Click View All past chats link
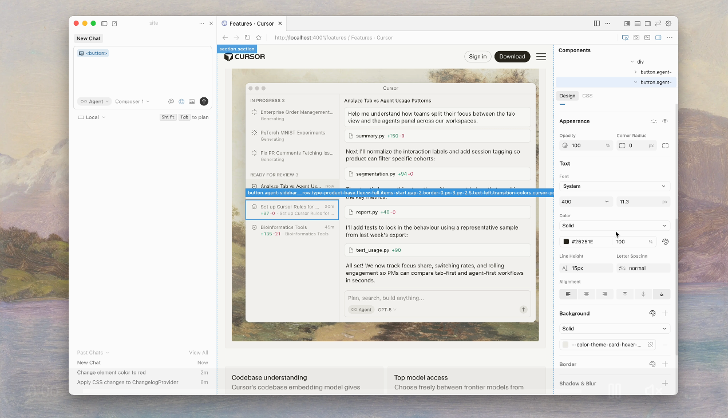Screen dimensions: 728x418 click(199, 353)
